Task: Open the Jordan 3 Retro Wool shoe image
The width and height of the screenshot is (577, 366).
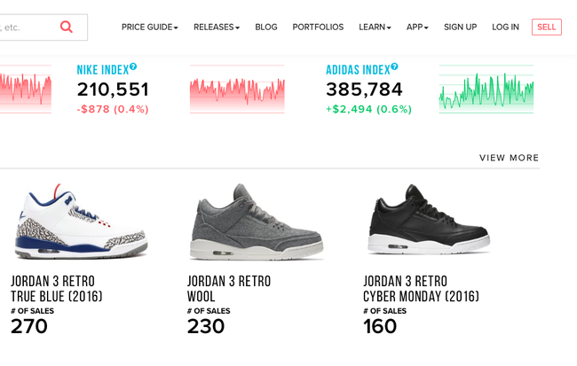Action: (257, 222)
